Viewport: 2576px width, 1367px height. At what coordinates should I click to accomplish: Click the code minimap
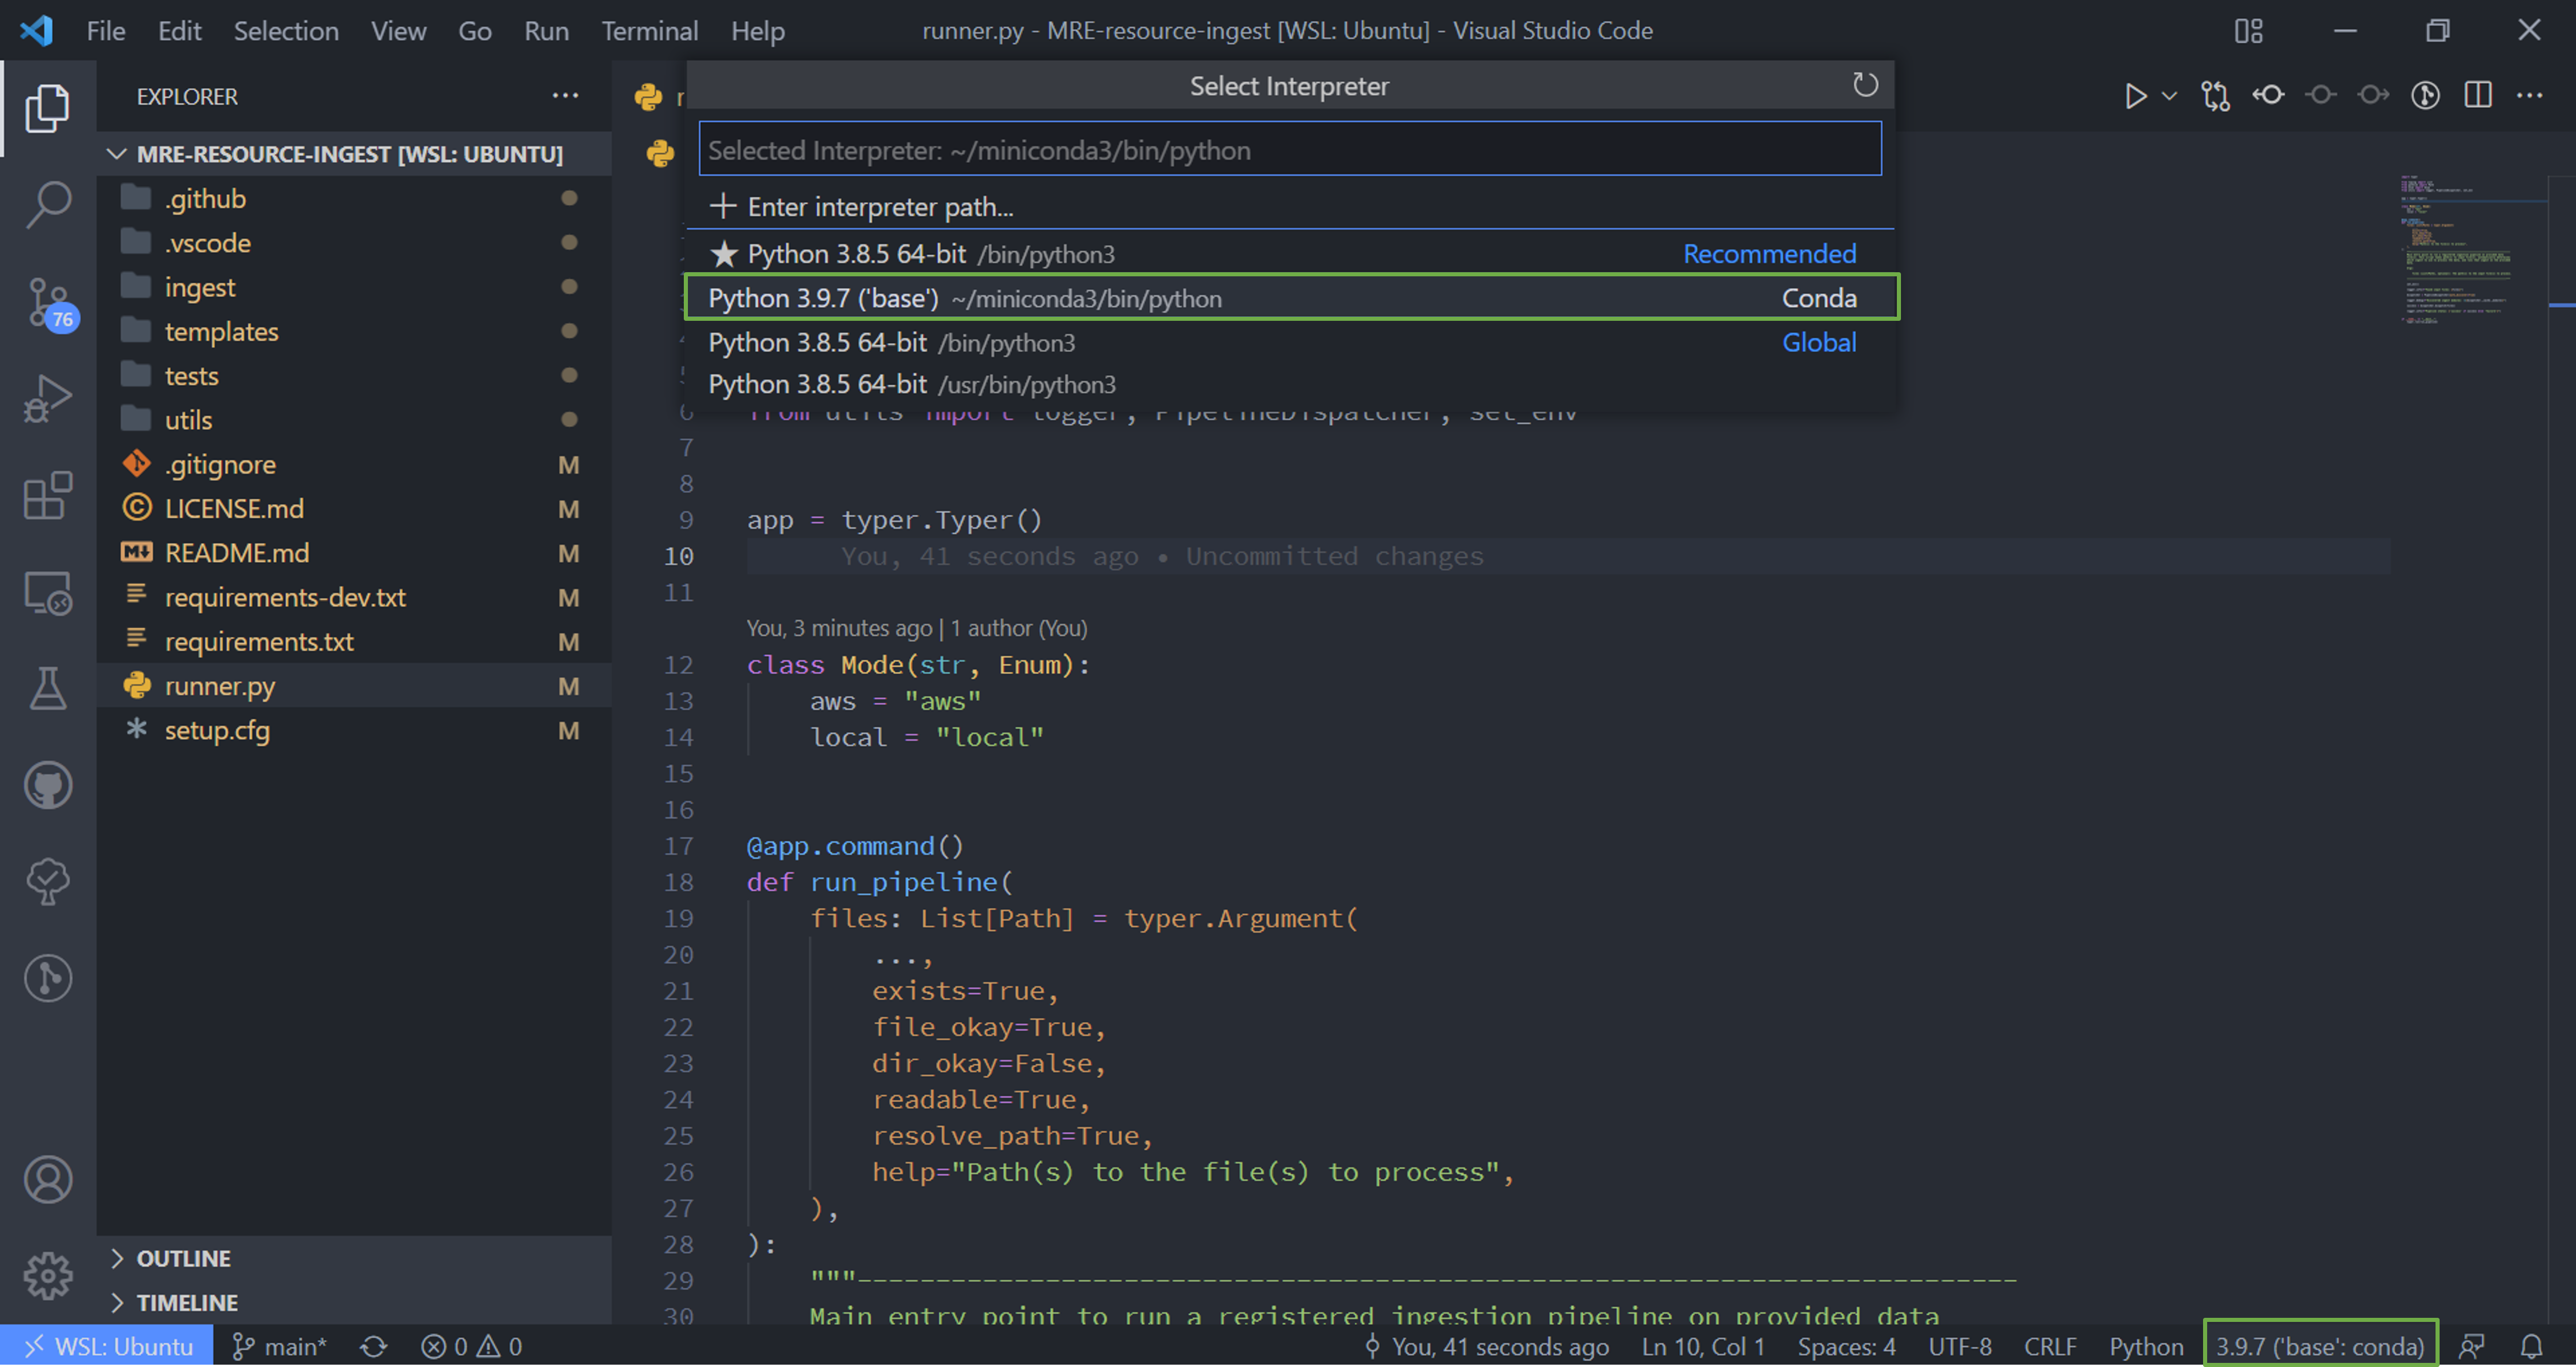point(2470,250)
